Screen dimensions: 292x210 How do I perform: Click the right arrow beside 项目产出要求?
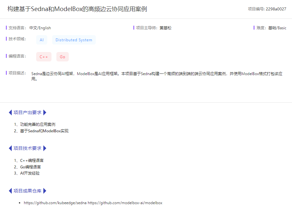[x=45, y=112]
